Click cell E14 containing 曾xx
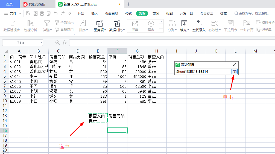275x154 pixels. [x=98, y=121]
